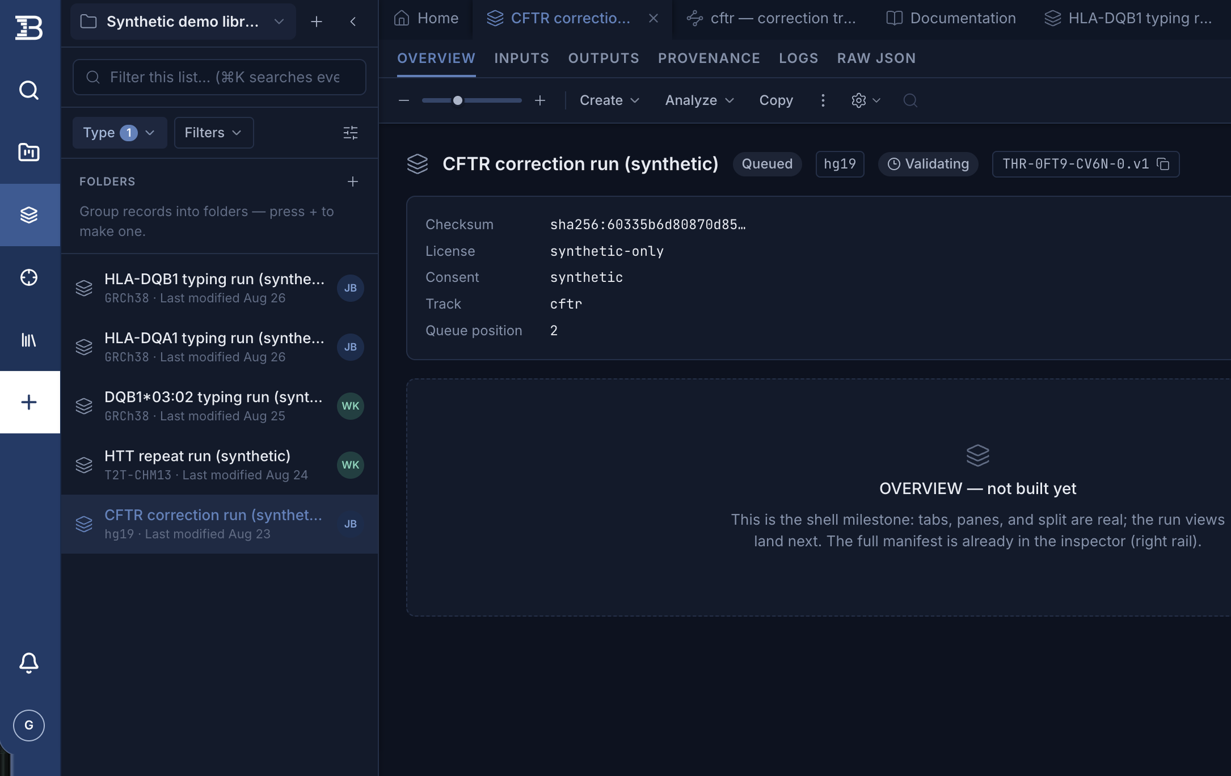The height and width of the screenshot is (776, 1231).
Task: Open the Create dropdown menu
Action: tap(609, 100)
